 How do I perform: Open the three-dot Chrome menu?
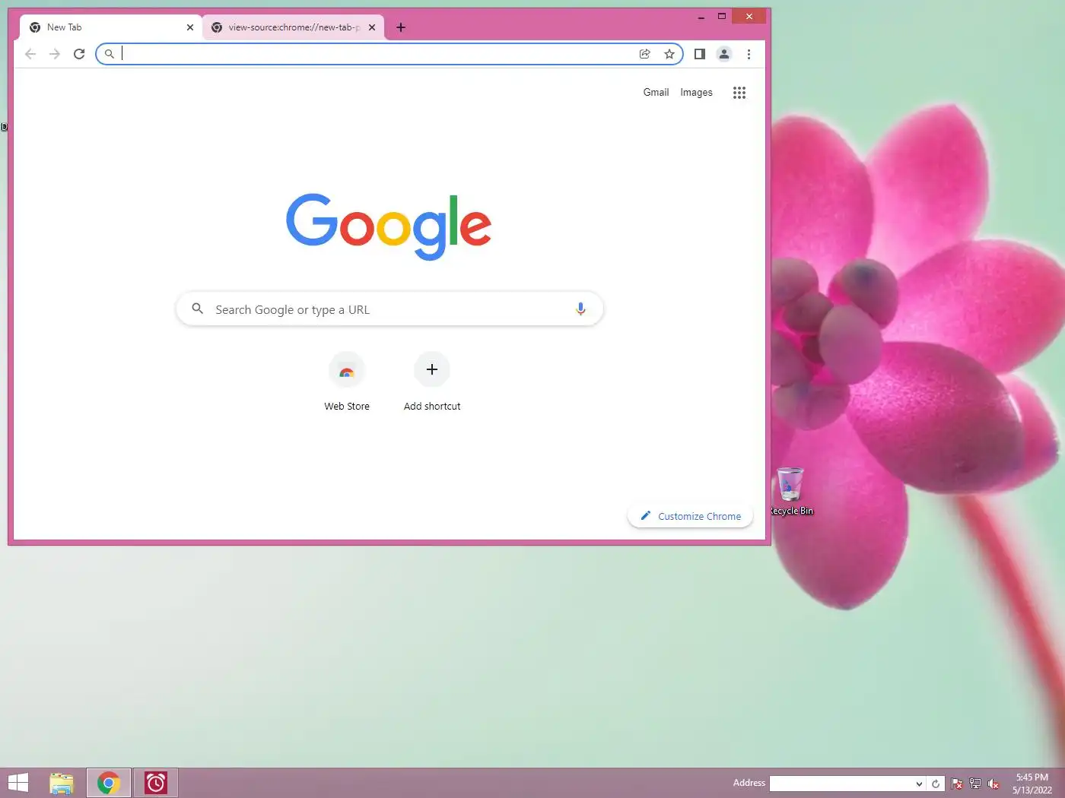point(749,54)
